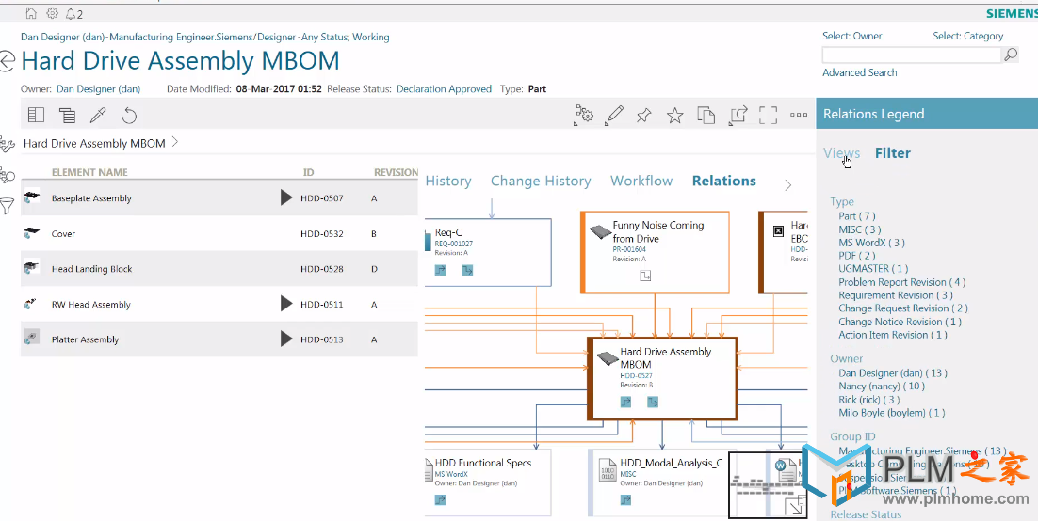The width and height of the screenshot is (1038, 521).
Task: Open the Change History tab
Action: [x=541, y=182]
